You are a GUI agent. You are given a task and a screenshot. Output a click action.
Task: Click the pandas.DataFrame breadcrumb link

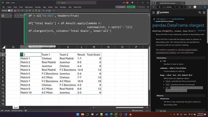pos(178,19)
